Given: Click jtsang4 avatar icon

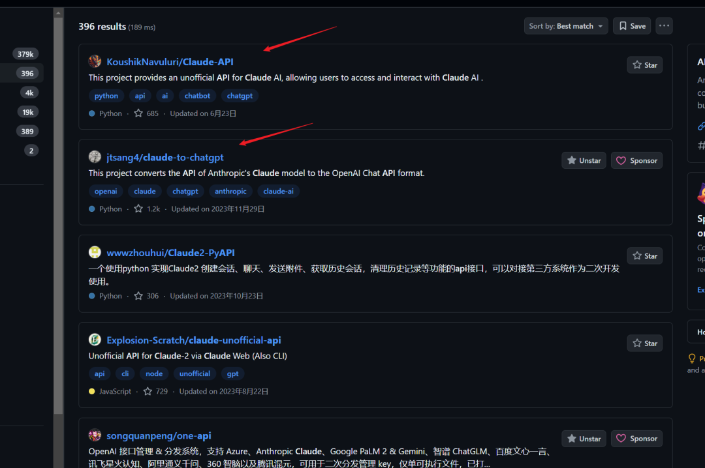Looking at the screenshot, I should click(95, 156).
